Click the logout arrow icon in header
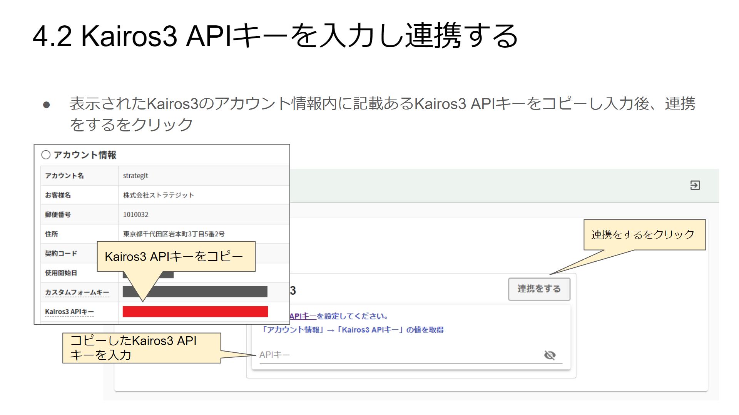739x415 pixels. click(x=695, y=185)
